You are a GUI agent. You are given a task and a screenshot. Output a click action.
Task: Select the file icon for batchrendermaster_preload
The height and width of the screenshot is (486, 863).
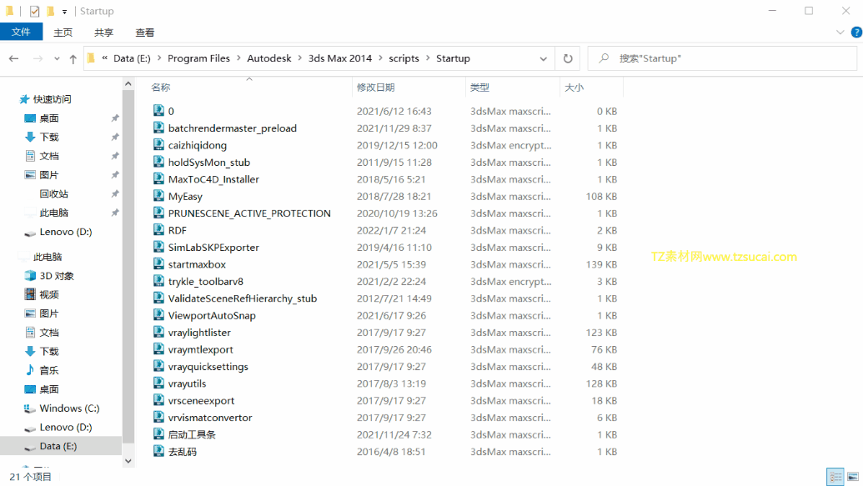pyautogui.click(x=158, y=128)
